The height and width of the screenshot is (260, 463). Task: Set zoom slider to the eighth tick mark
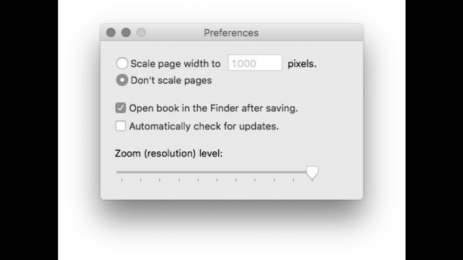click(255, 172)
